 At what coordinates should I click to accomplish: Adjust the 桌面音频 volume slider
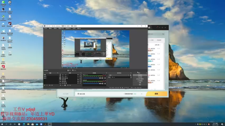[92, 83]
